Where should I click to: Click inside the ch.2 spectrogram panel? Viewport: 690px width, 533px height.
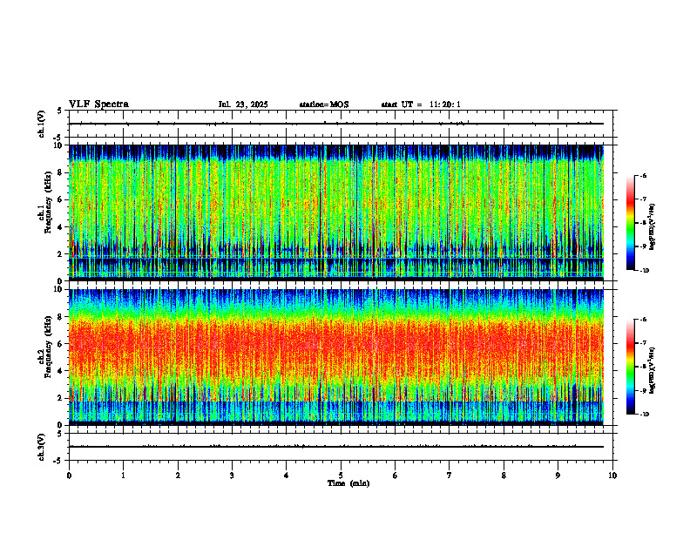[x=336, y=357]
